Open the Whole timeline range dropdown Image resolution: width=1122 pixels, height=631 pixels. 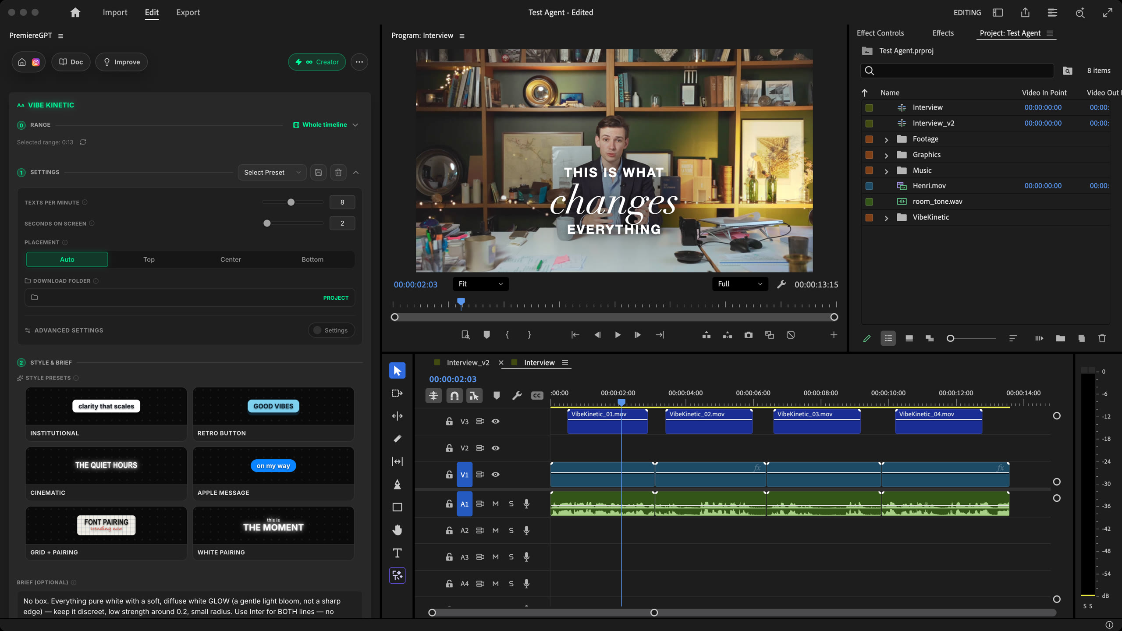tap(326, 125)
